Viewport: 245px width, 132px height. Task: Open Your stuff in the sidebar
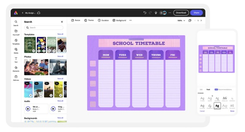(x=16, y=32)
